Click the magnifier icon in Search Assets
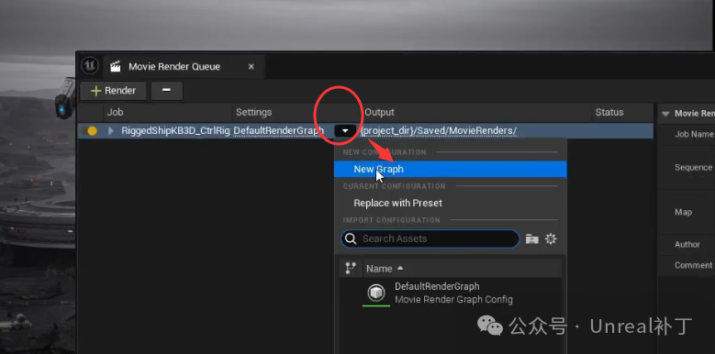 point(351,238)
